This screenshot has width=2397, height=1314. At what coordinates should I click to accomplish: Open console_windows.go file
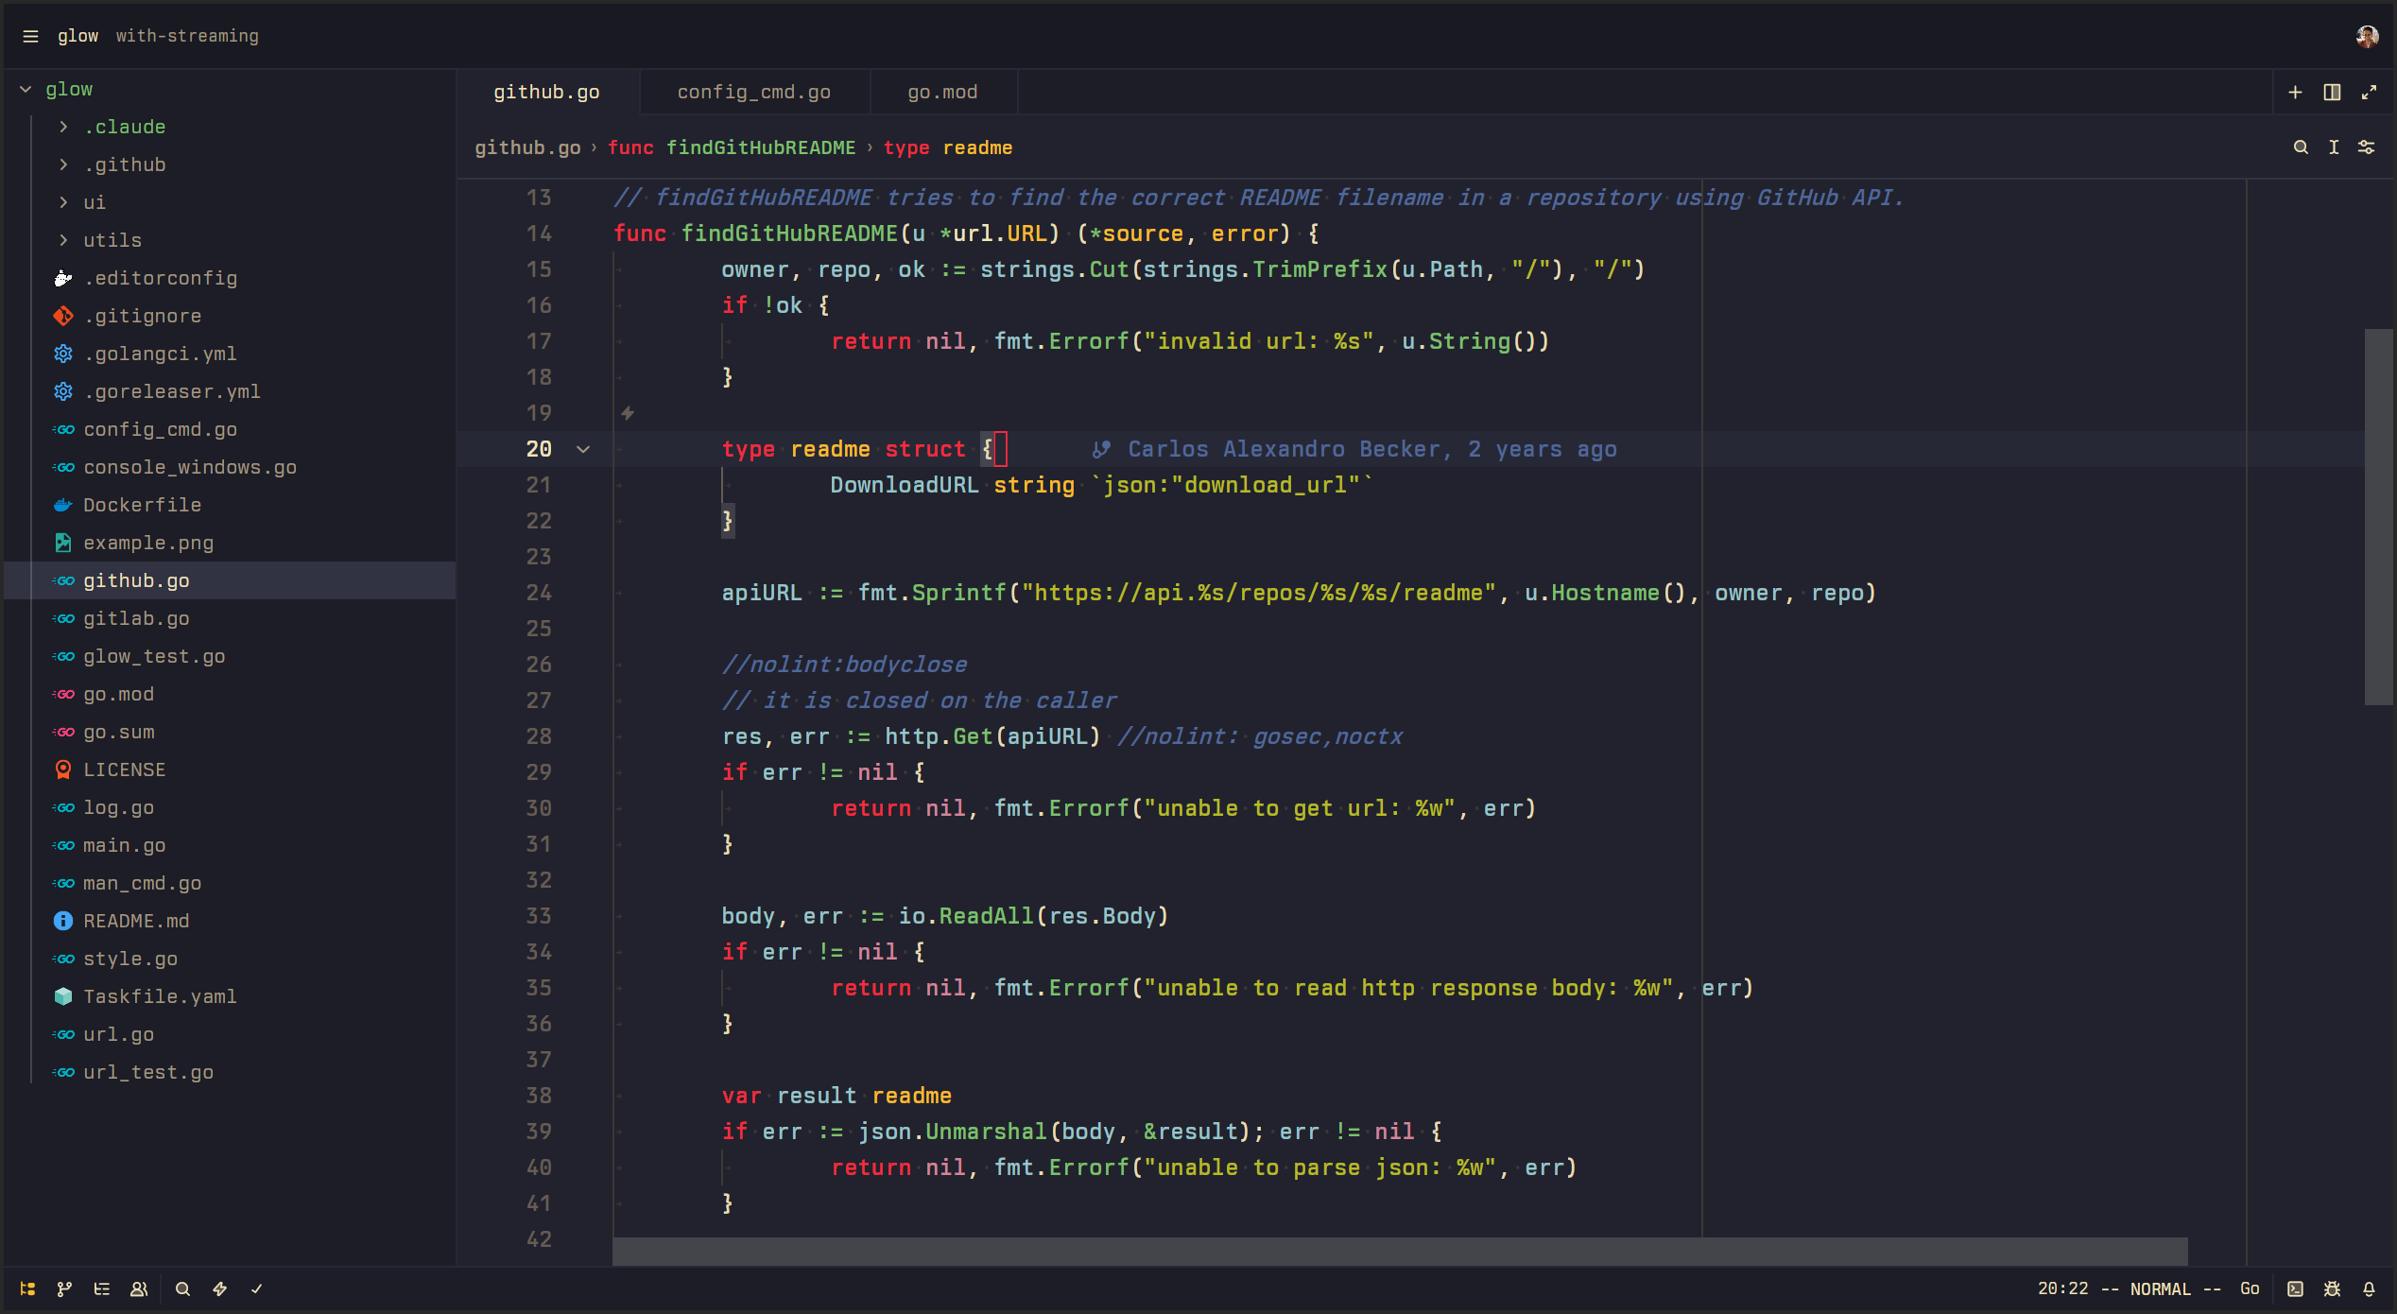tap(232, 467)
